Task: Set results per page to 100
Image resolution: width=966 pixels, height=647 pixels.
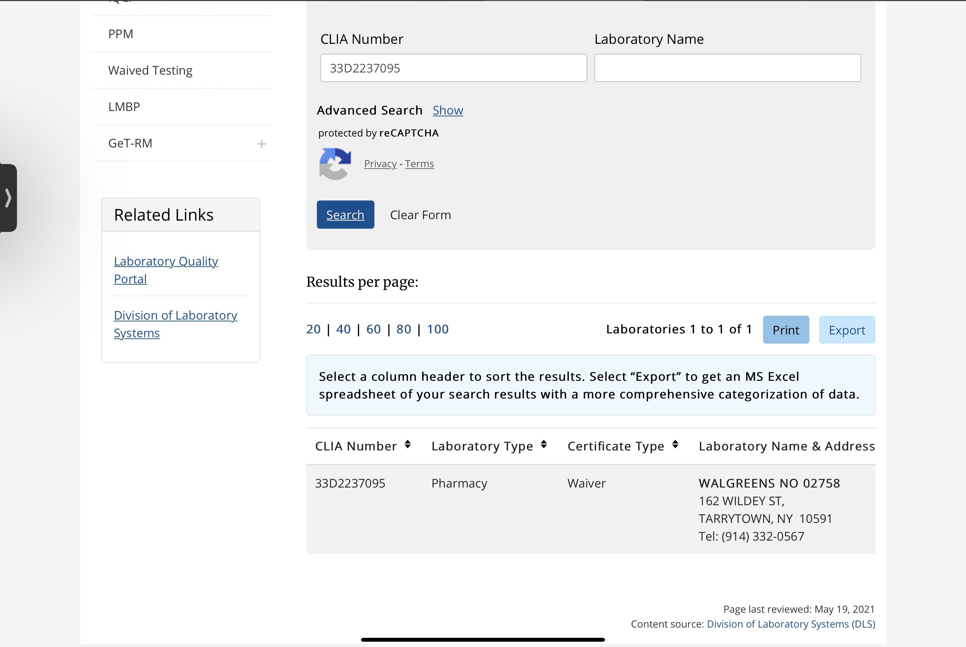Action: tap(437, 329)
